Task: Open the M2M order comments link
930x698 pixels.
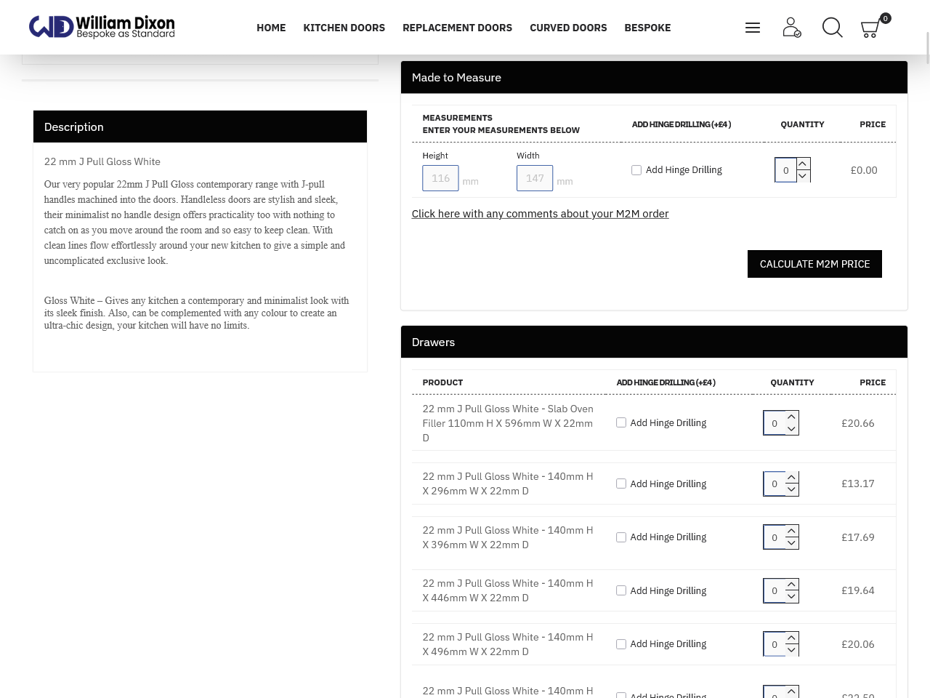Action: 540,214
